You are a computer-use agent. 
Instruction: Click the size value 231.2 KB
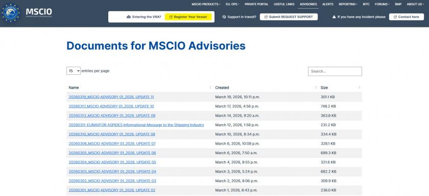pyautogui.click(x=328, y=125)
